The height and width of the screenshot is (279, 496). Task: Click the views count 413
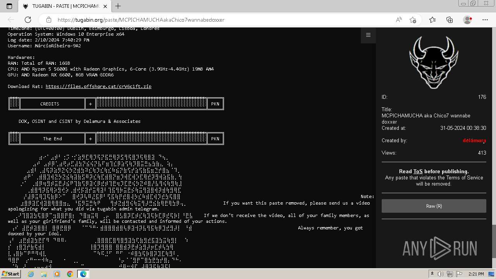coord(482,153)
